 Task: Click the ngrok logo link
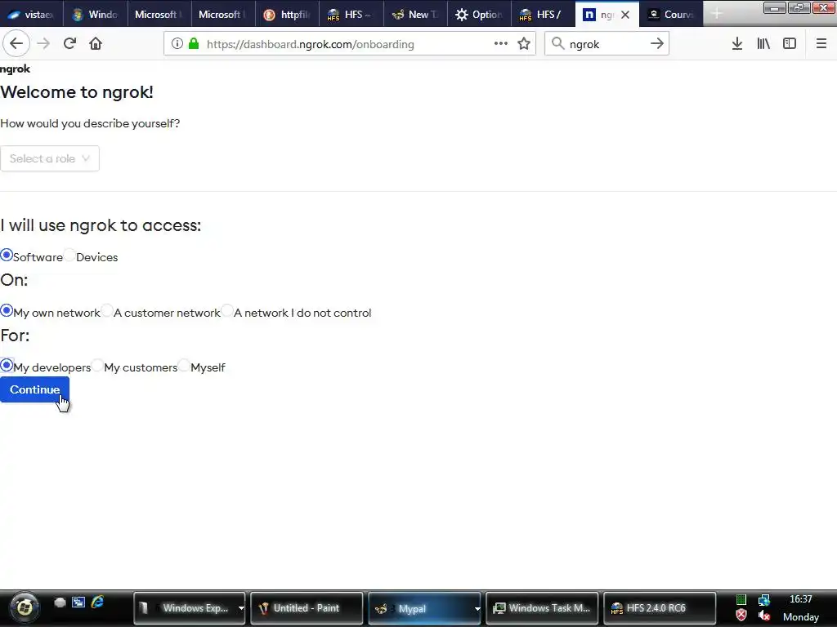tap(15, 69)
